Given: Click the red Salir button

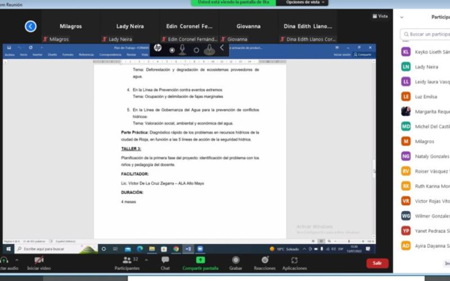Looking at the screenshot, I should [x=377, y=263].
